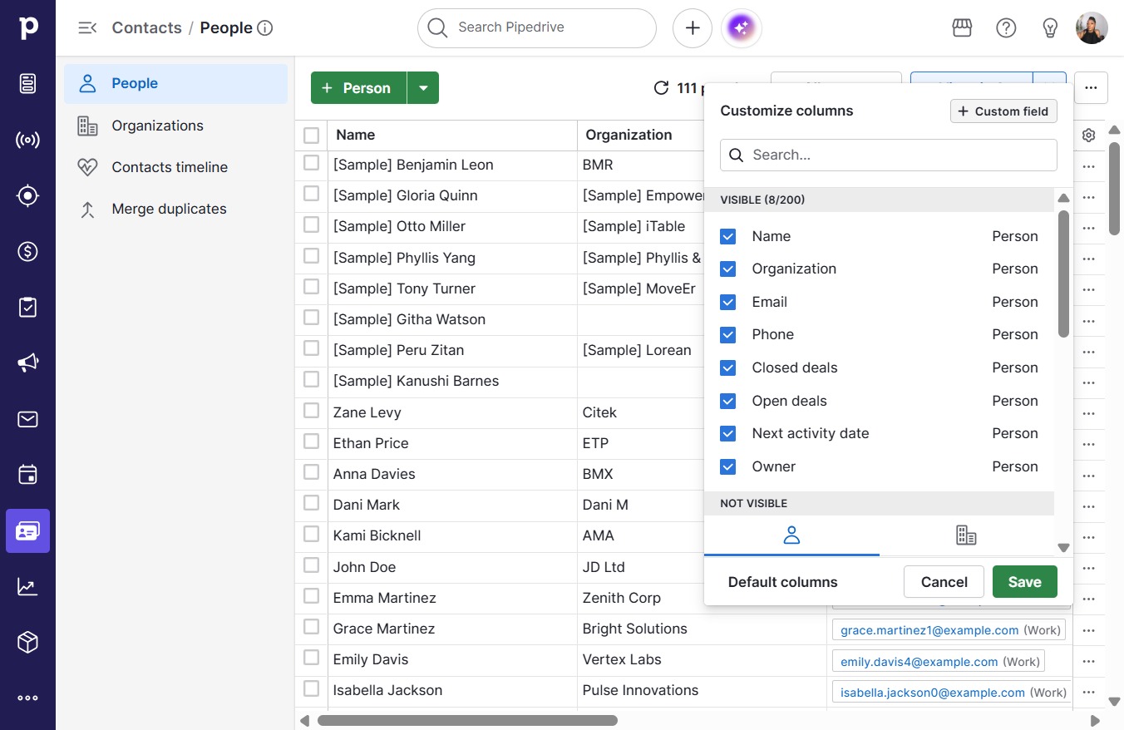
Task: Click the table horizontal scrollbar
Action: point(467,721)
